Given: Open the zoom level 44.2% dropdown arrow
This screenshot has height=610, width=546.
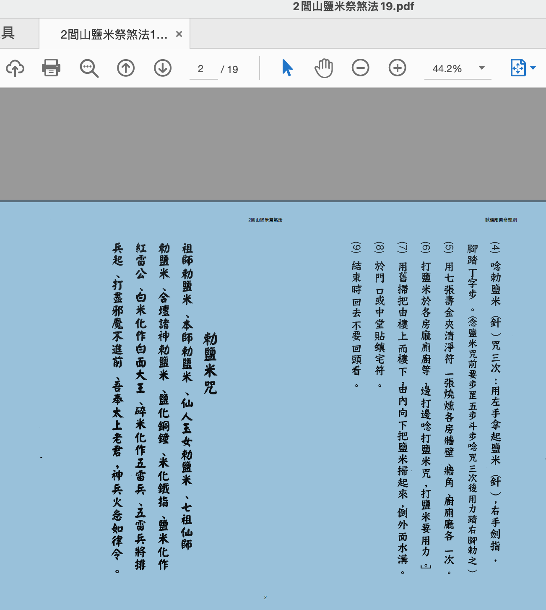Looking at the screenshot, I should (482, 68).
